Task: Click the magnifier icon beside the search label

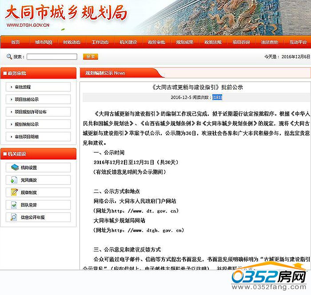Action: click(x=9, y=57)
